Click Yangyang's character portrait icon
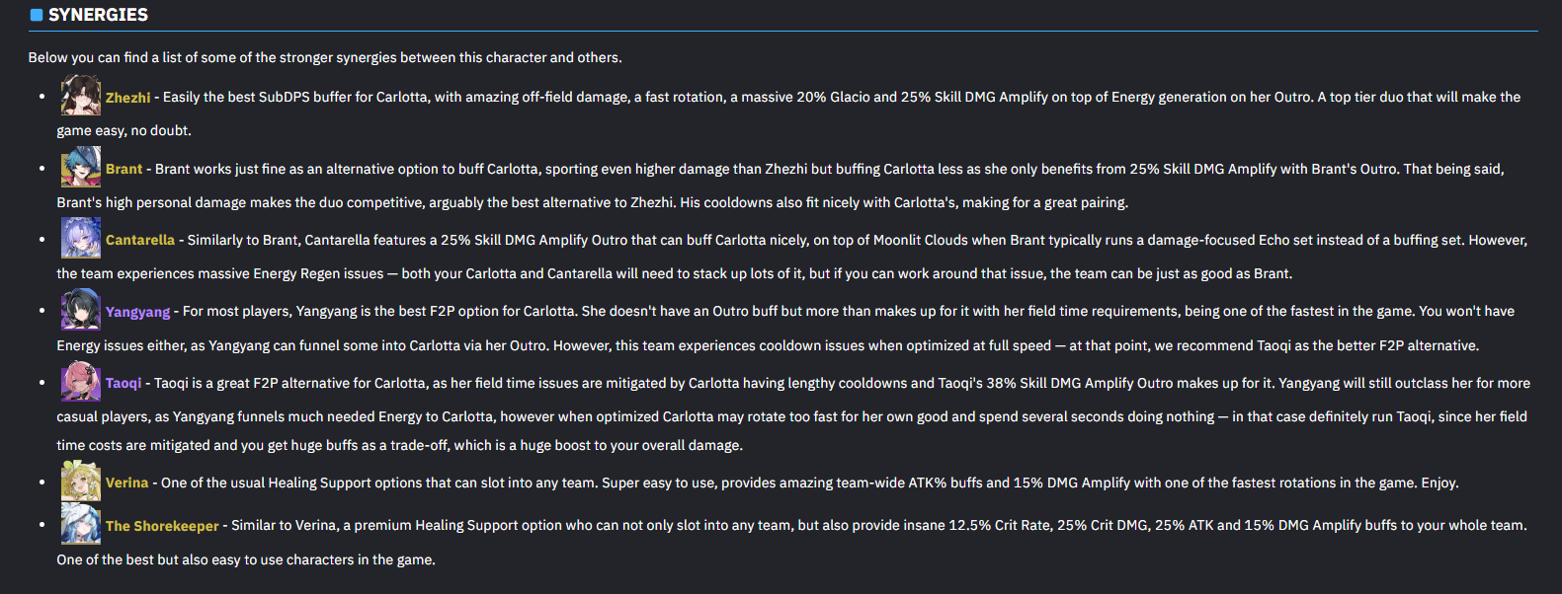 [80, 309]
